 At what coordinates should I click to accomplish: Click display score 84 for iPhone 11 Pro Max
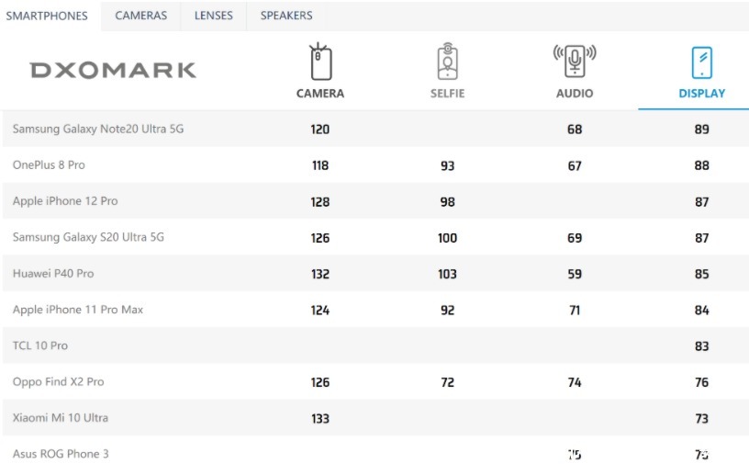coord(701,310)
